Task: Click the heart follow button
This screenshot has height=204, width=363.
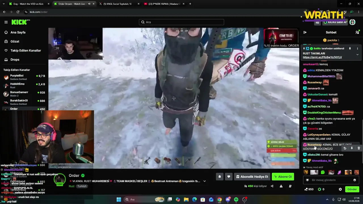Action: [229, 177]
